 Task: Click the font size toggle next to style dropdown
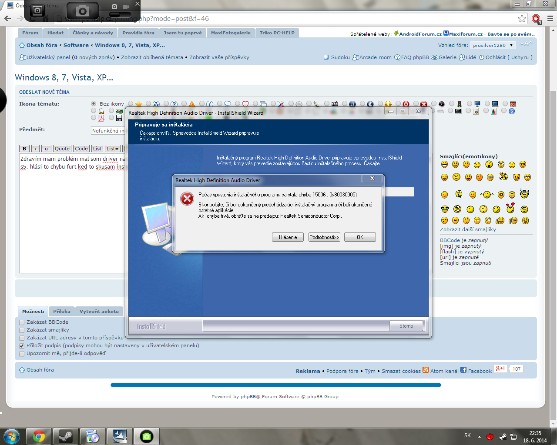(526, 43)
